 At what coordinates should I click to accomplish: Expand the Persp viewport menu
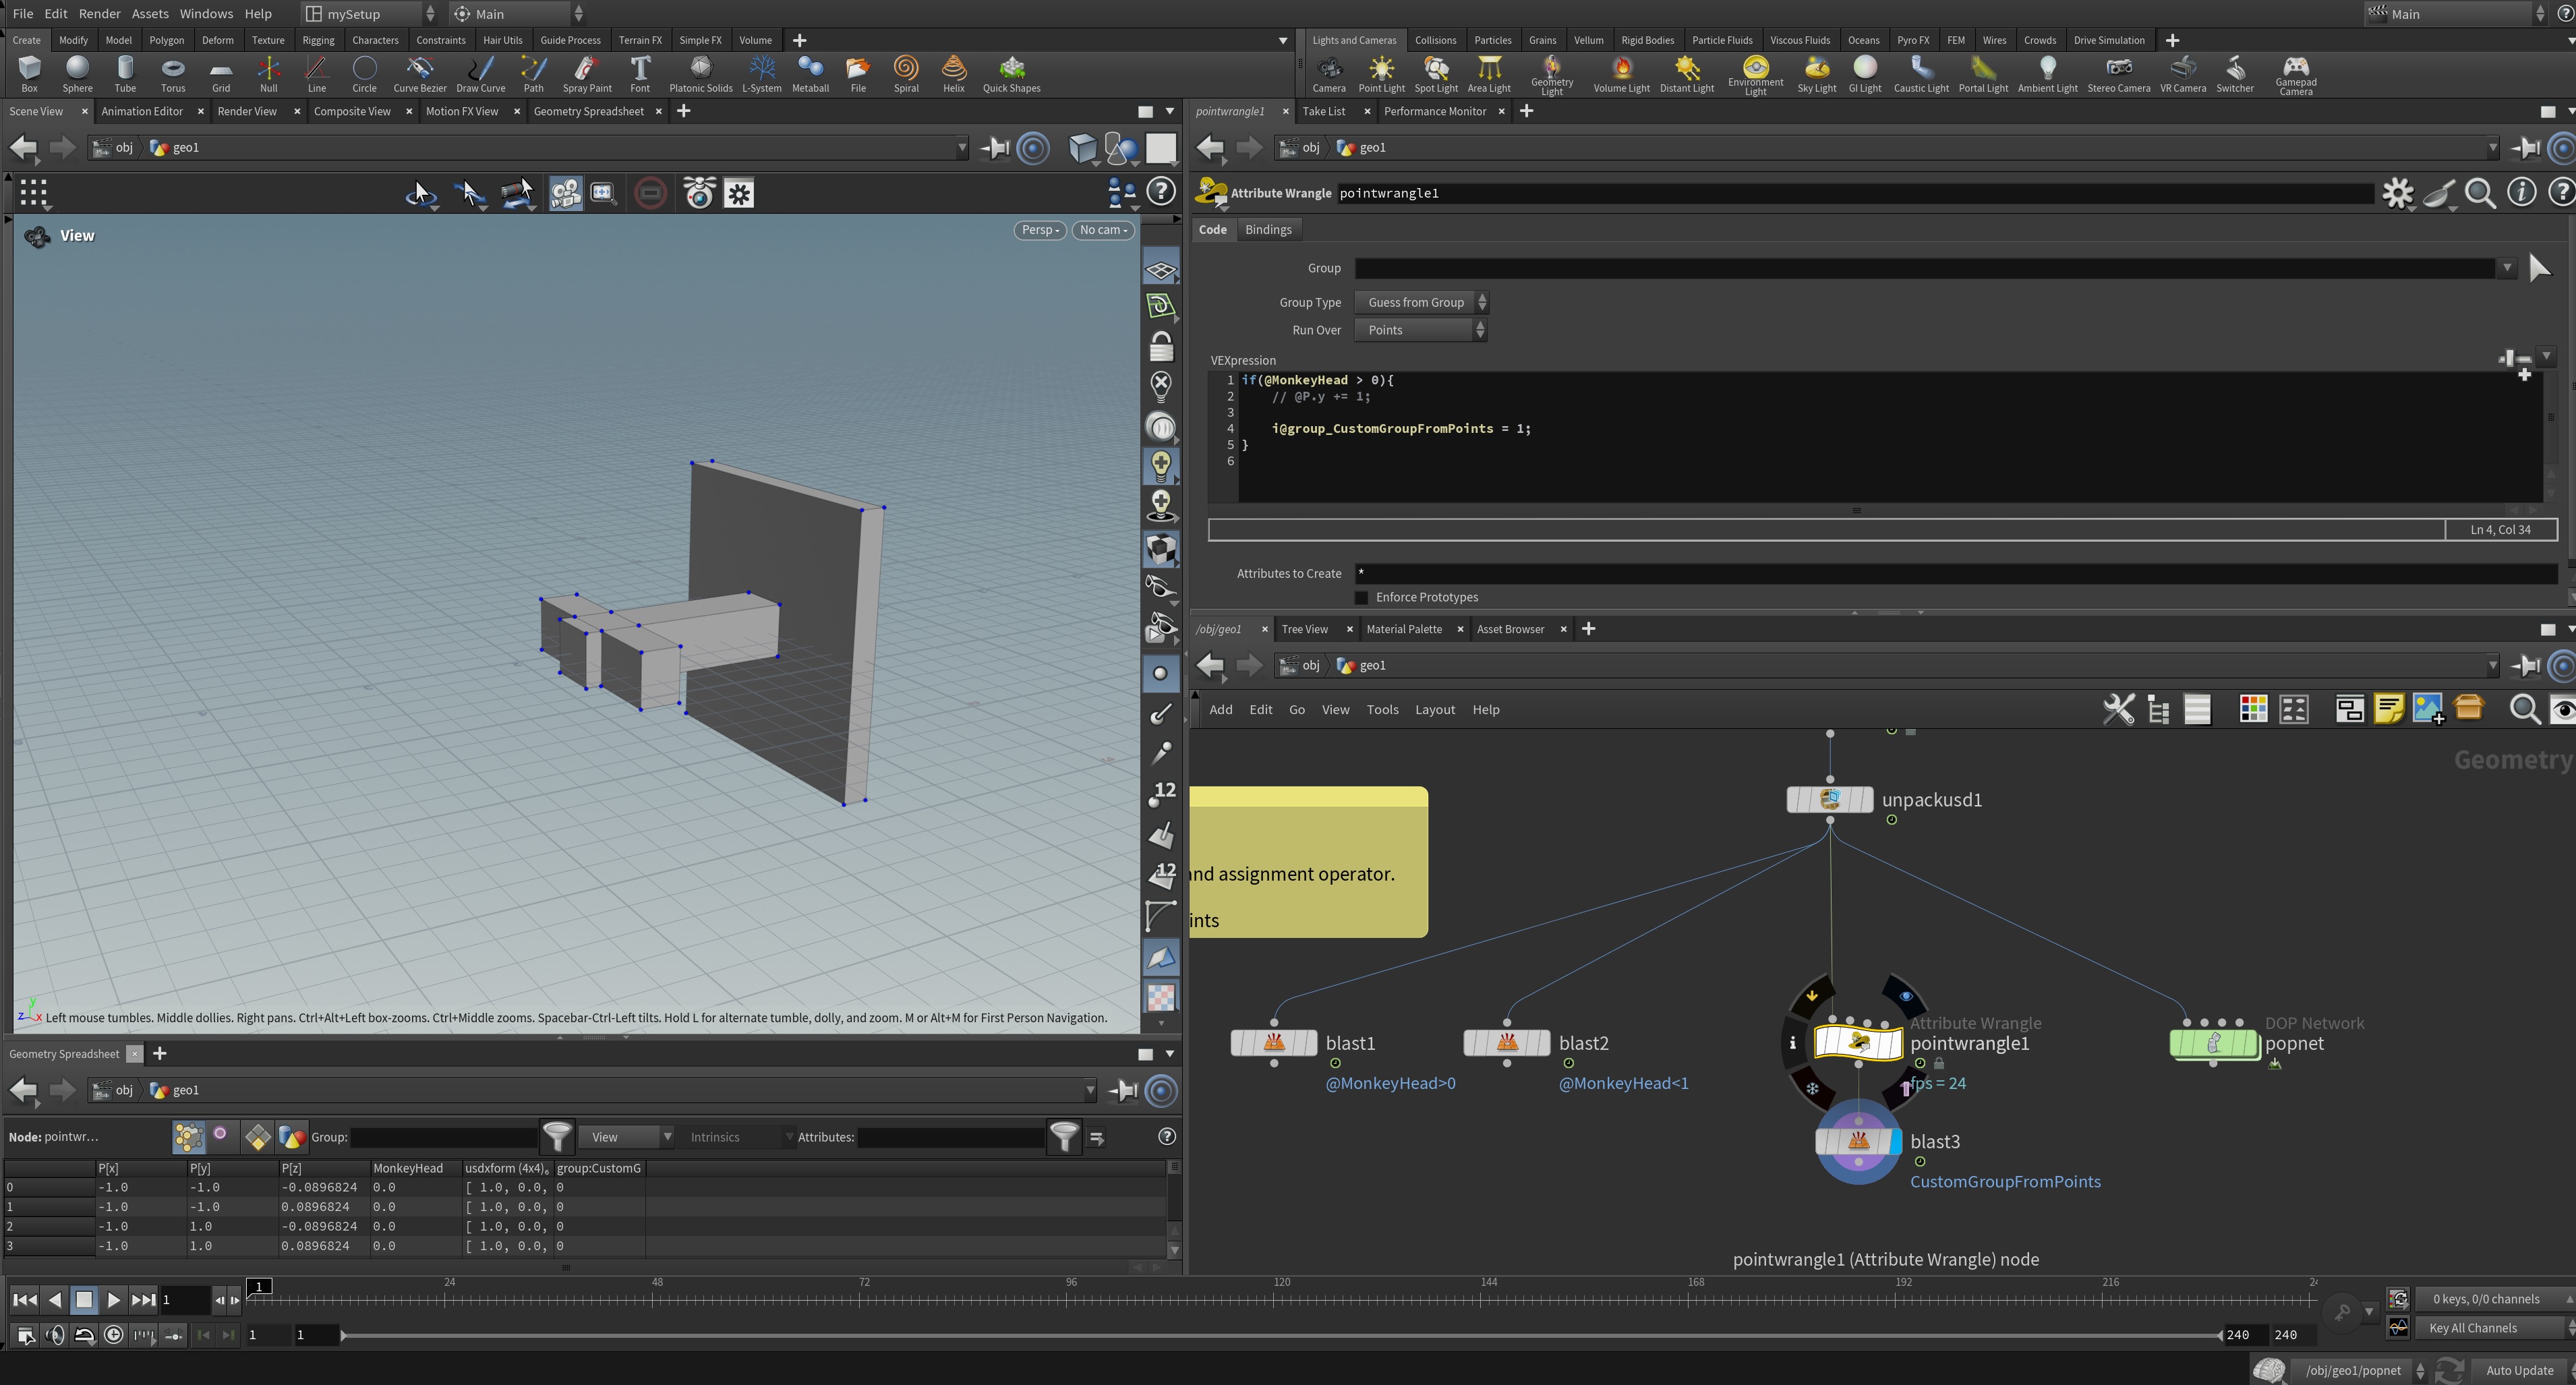(1039, 230)
